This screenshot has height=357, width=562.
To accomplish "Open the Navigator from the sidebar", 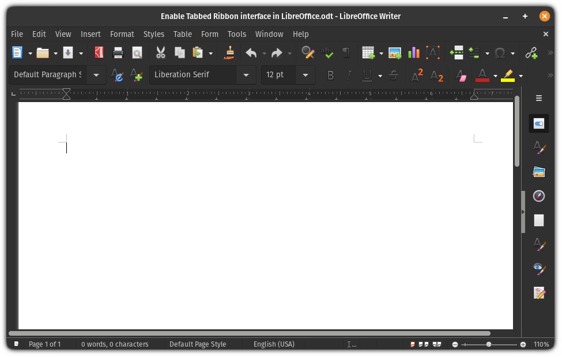I will [538, 196].
